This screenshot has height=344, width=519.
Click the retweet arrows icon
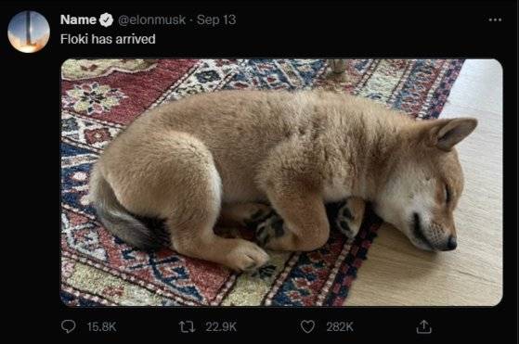187,326
